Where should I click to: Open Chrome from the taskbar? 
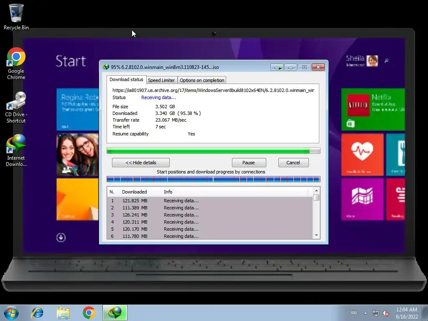point(89,313)
